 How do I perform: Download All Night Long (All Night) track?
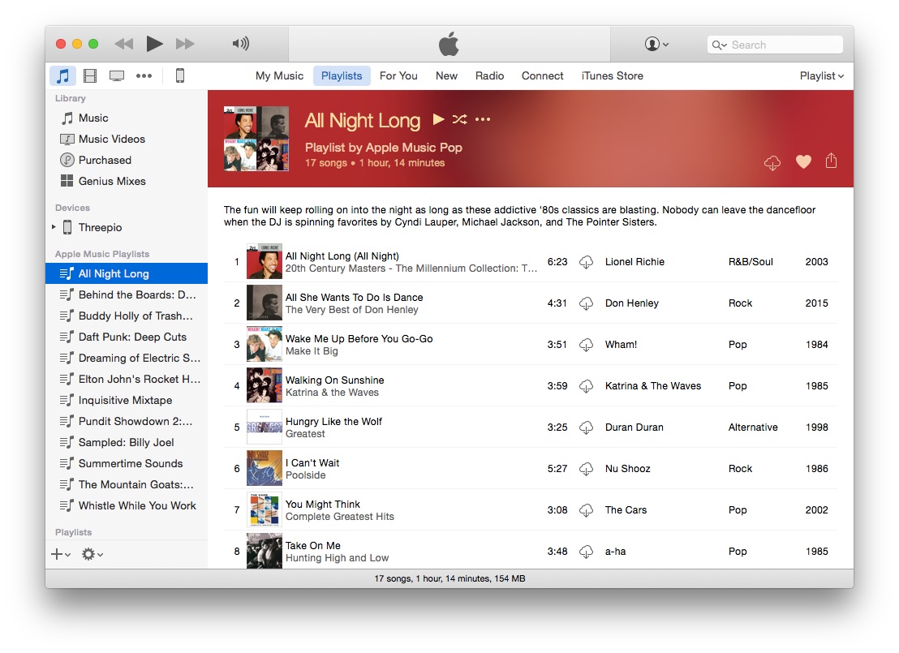click(x=586, y=262)
